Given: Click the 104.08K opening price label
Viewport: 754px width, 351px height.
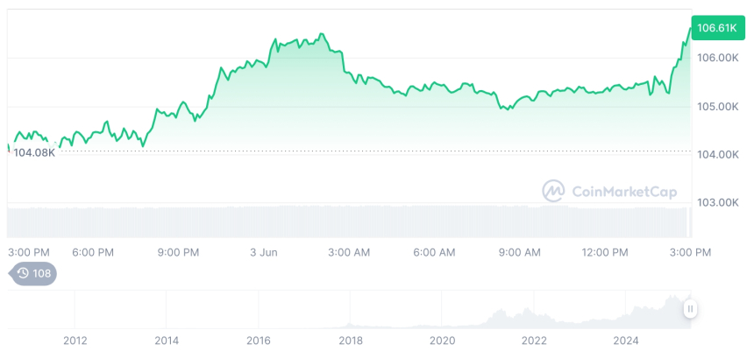Looking at the screenshot, I should [x=34, y=152].
